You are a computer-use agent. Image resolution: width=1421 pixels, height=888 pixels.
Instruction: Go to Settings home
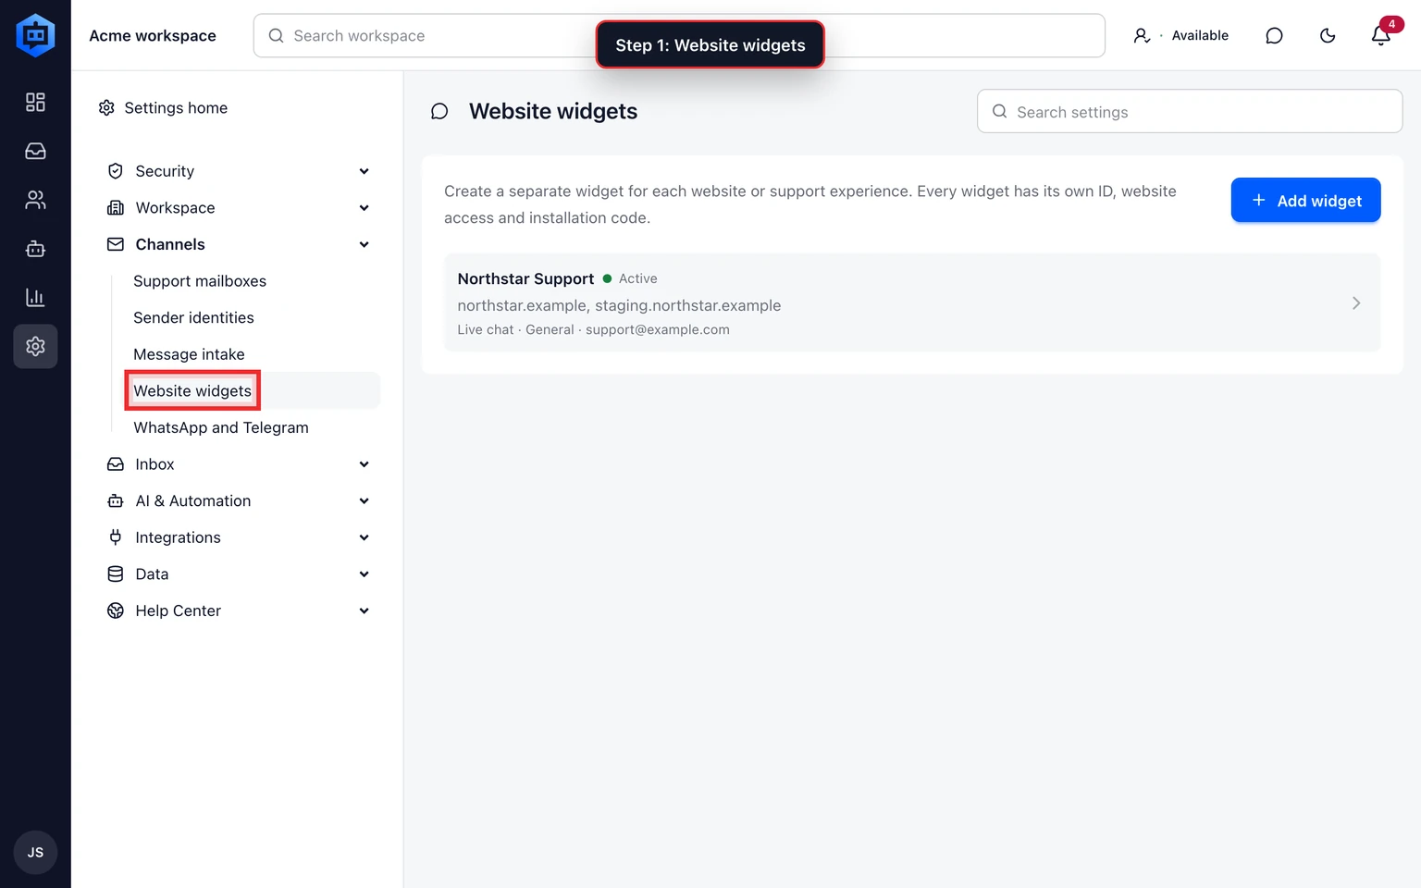point(164,108)
